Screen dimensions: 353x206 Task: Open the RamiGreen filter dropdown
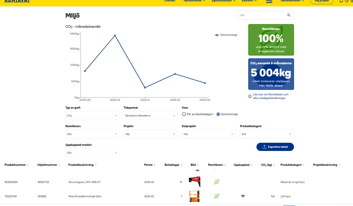(92, 134)
